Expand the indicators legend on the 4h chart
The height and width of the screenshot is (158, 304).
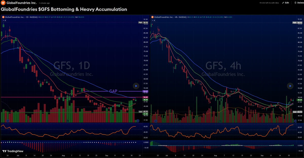pos(153,20)
